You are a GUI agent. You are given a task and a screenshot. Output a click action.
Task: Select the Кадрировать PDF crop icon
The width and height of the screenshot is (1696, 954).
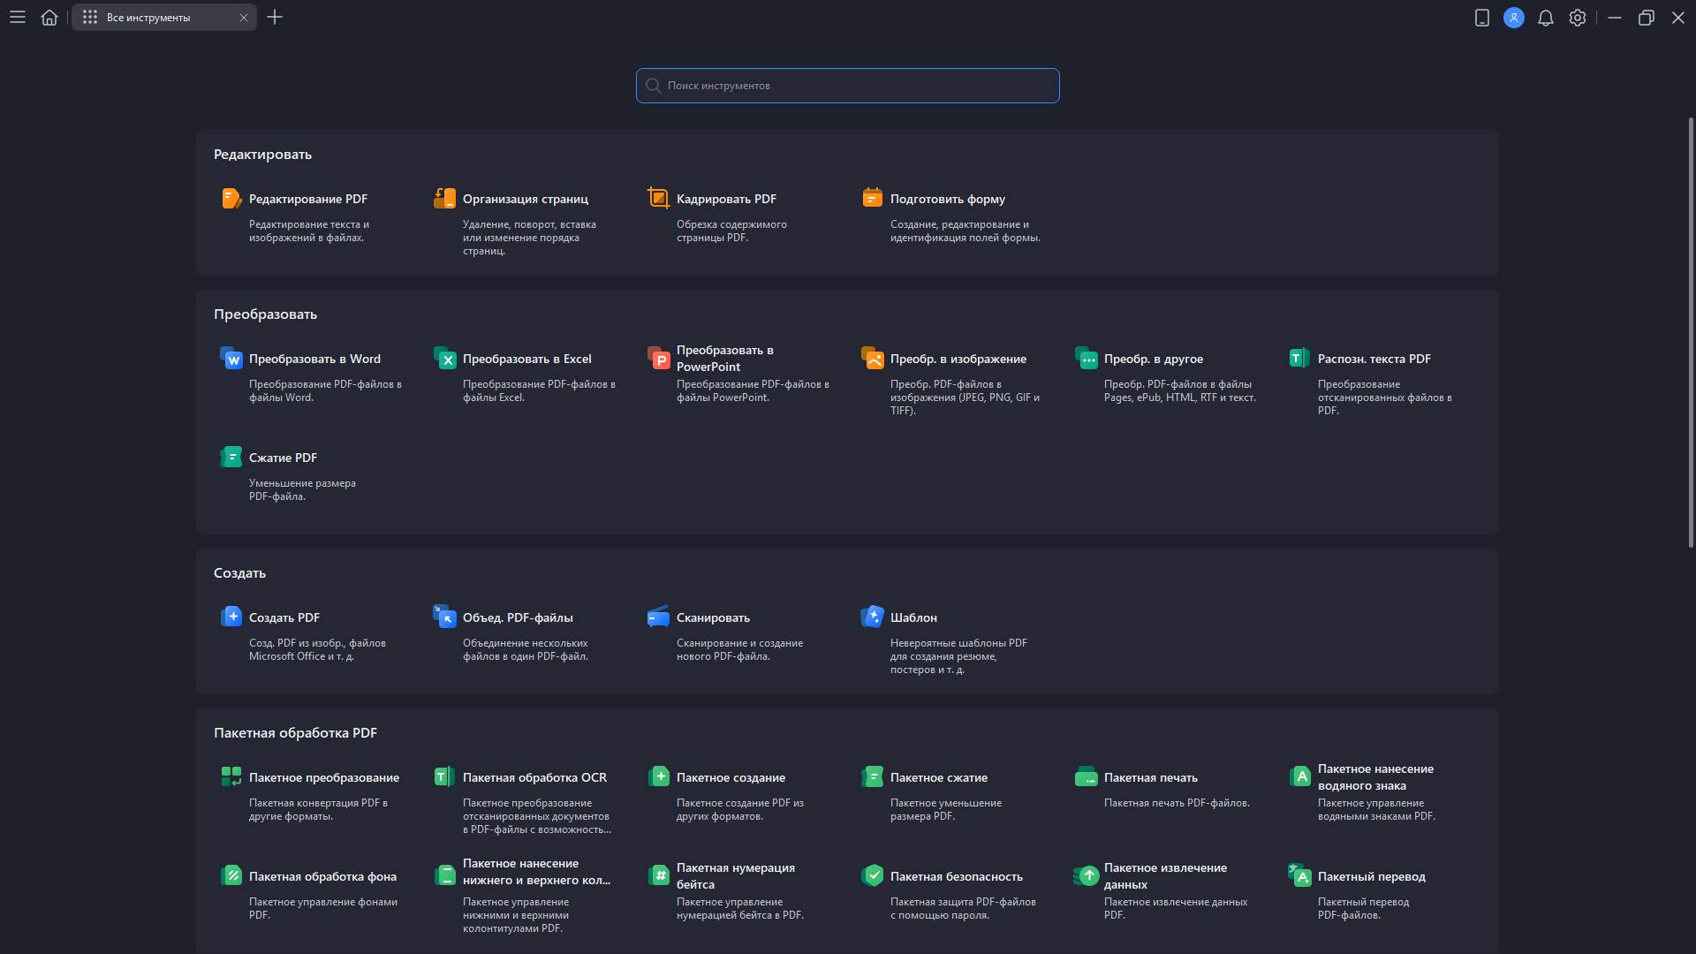tap(658, 198)
